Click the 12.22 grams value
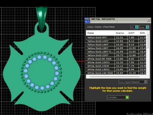Screen dimensions: 153x115 (120, 37)
